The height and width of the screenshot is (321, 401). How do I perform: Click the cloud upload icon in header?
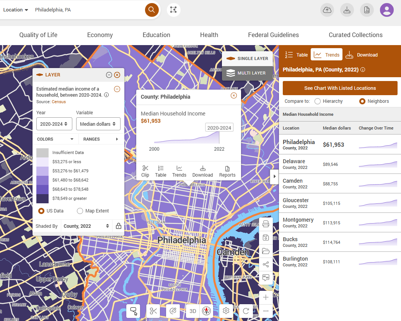tap(327, 10)
